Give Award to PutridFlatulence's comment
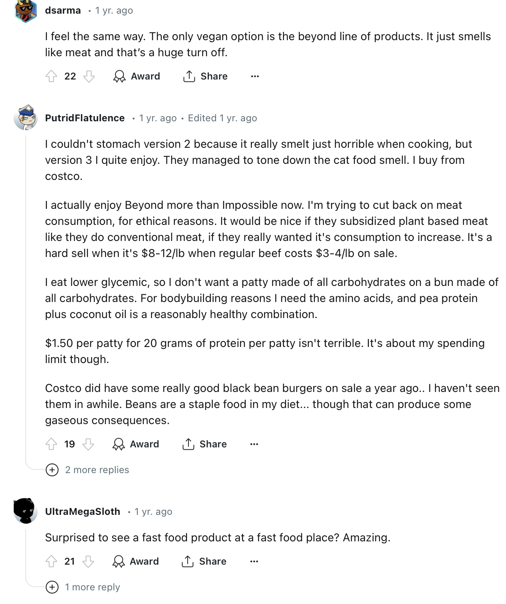This screenshot has height=604, width=506. click(136, 444)
